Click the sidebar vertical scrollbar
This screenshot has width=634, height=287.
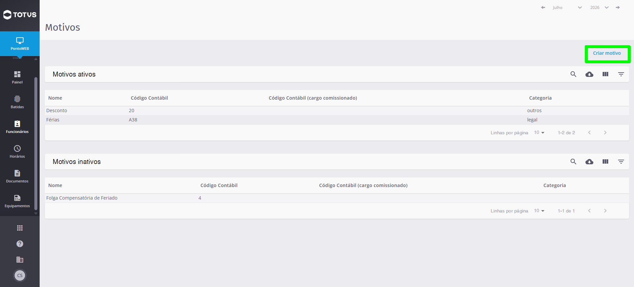36,143
